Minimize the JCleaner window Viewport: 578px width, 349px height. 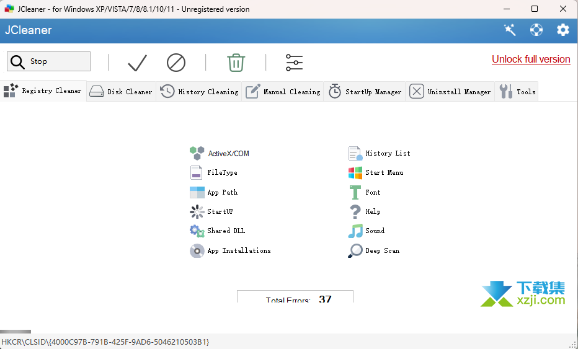(x=507, y=9)
